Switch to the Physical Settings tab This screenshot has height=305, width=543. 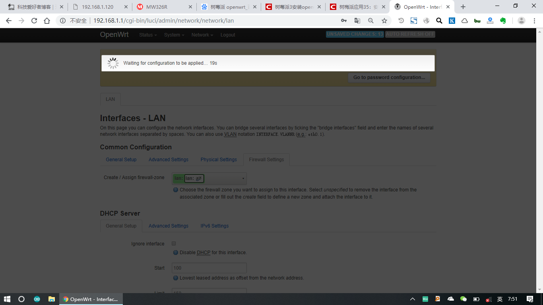click(x=218, y=160)
